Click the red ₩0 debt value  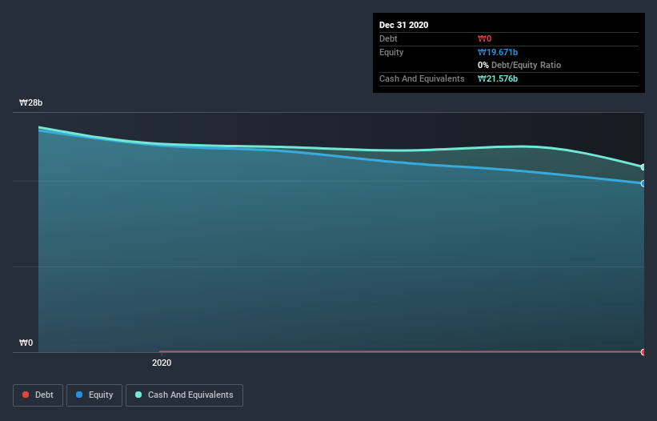tap(484, 38)
